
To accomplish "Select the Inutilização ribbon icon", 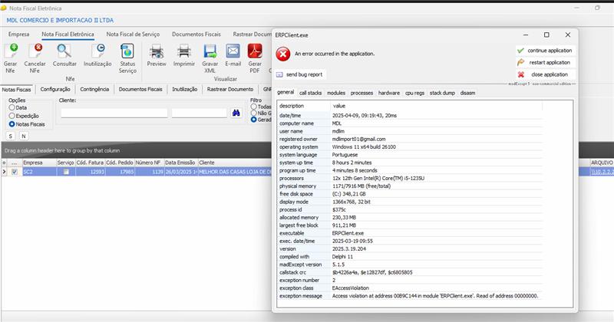I will [x=97, y=51].
